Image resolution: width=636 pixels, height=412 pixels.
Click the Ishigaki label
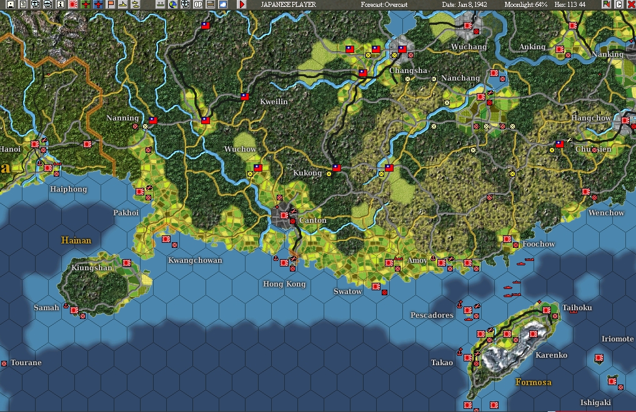pyautogui.click(x=595, y=402)
